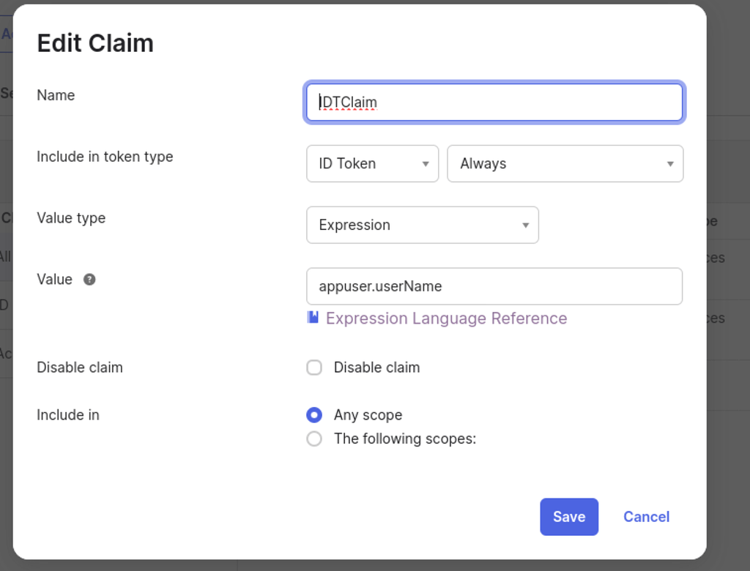Save the claim changes

569,517
